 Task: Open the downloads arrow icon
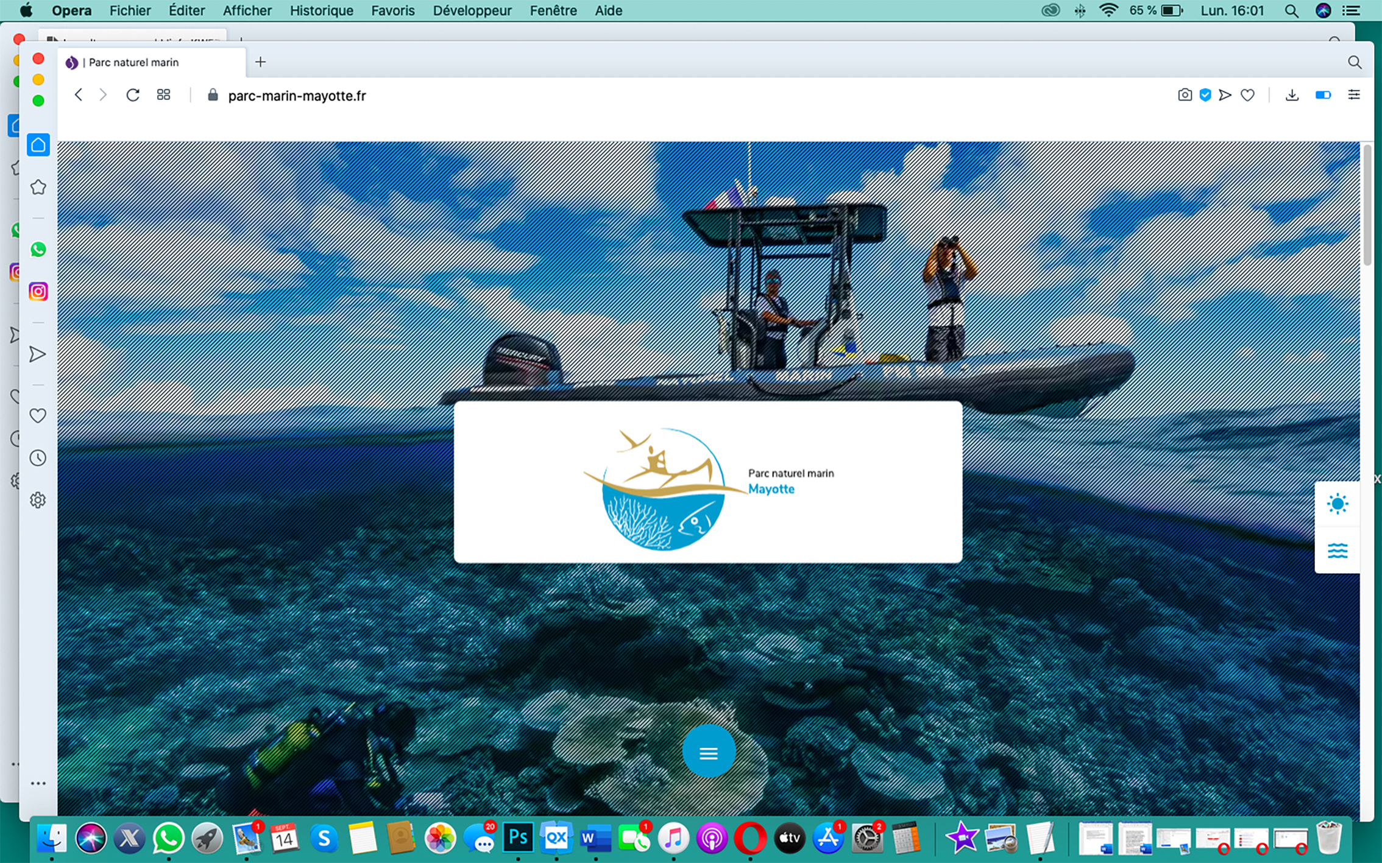(1291, 95)
